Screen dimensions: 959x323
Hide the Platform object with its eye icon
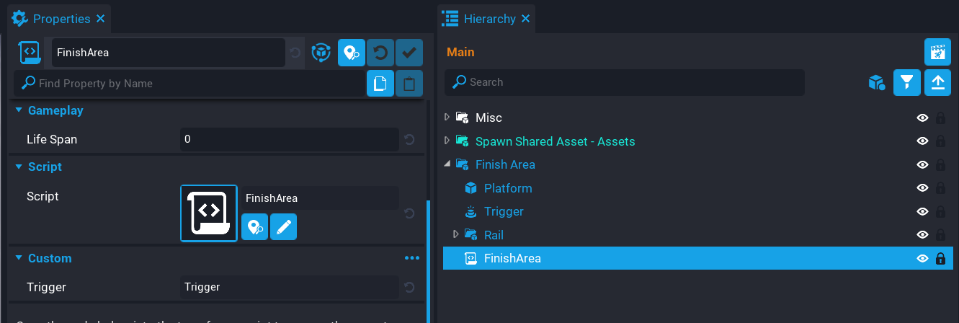(x=922, y=188)
